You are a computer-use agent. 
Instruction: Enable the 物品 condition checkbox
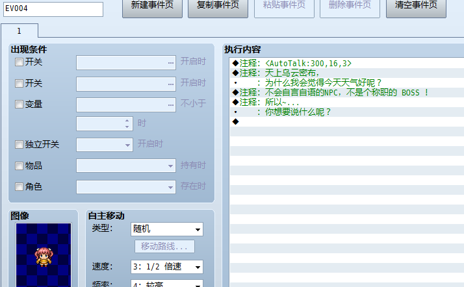(19, 166)
